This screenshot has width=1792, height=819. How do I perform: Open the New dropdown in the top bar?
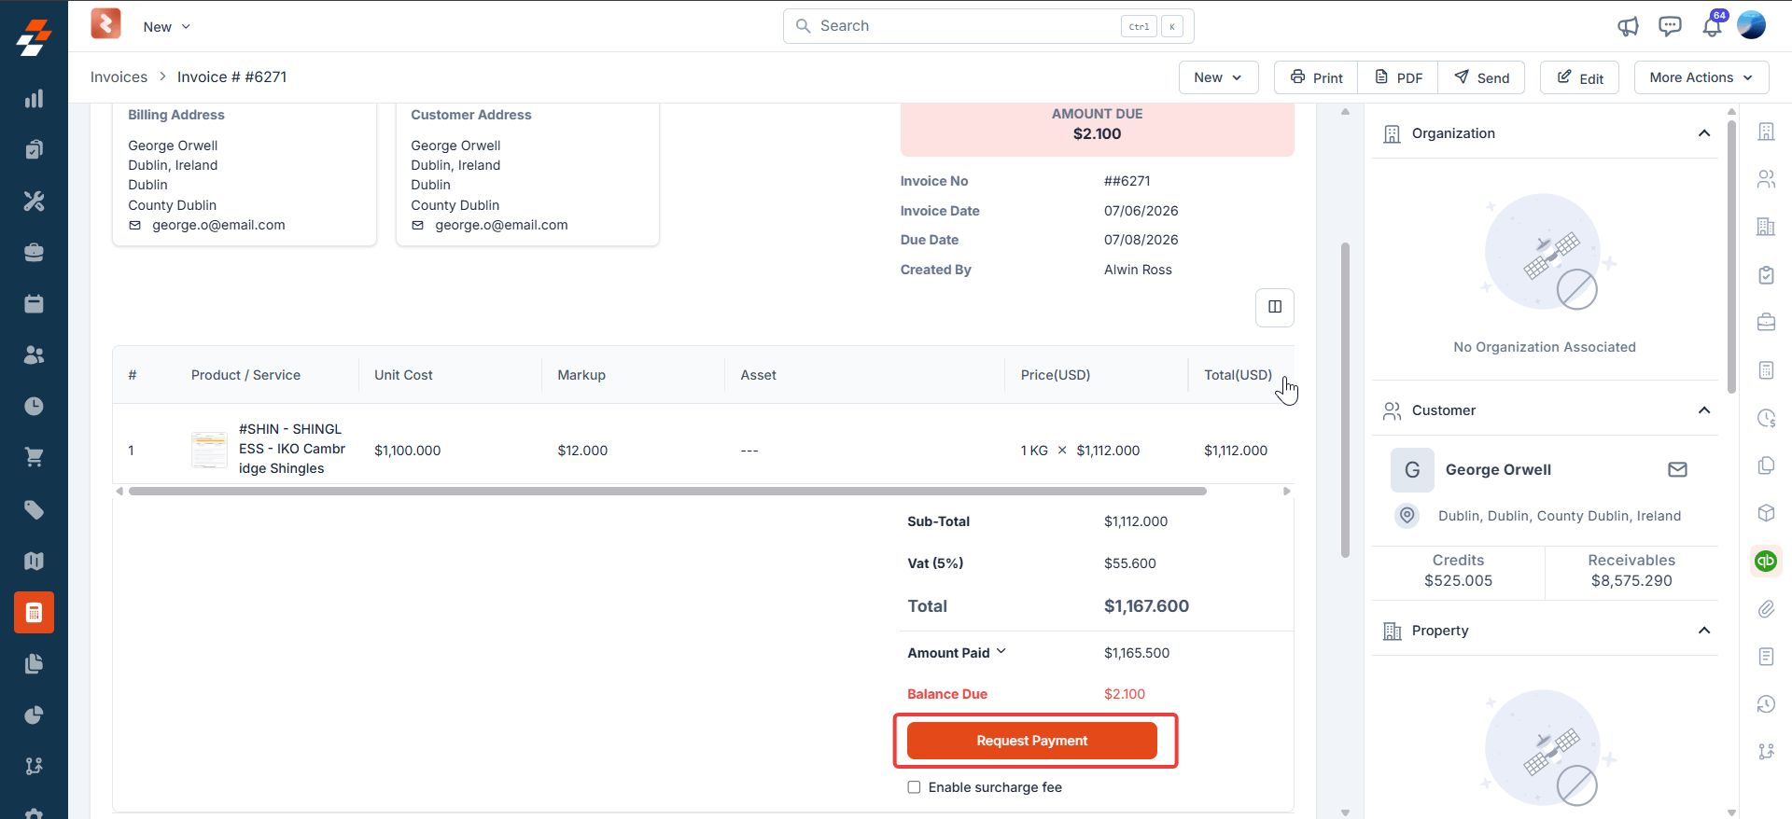(x=167, y=27)
